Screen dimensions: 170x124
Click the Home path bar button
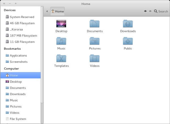(58, 11)
